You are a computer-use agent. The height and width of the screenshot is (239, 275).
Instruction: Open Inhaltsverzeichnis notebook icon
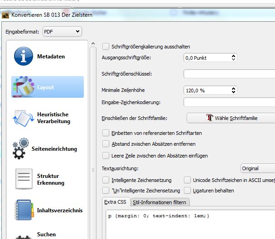(24, 210)
